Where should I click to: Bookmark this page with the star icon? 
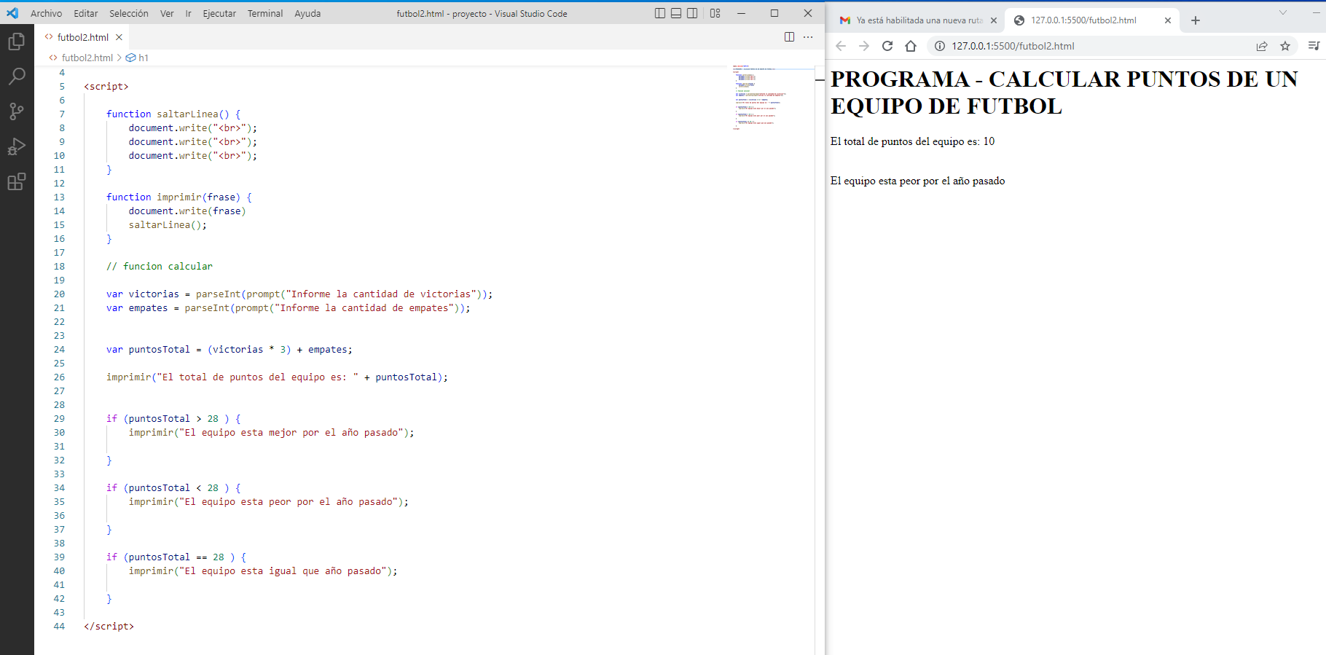(1285, 46)
